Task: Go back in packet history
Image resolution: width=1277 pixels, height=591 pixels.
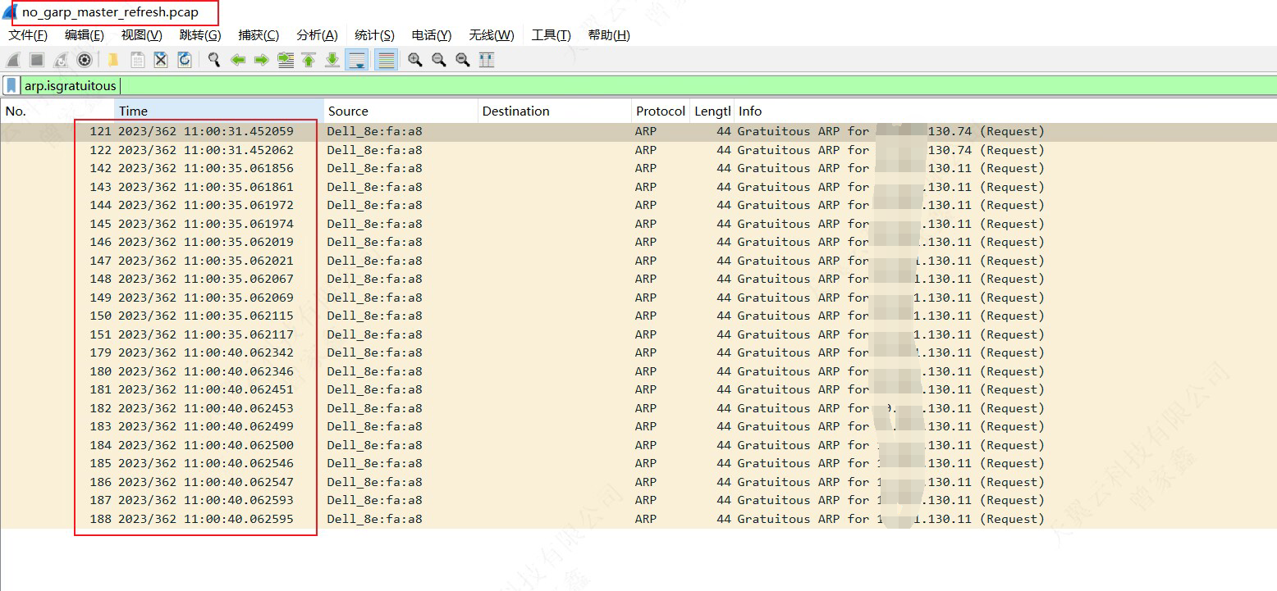Action: click(238, 60)
